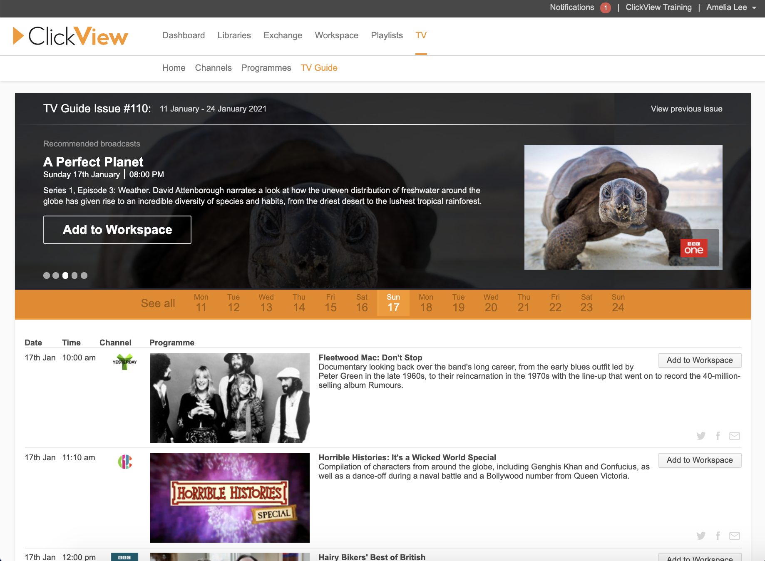This screenshot has width=765, height=561.
Task: Select Sat 23 in date bar
Action: 586,303
